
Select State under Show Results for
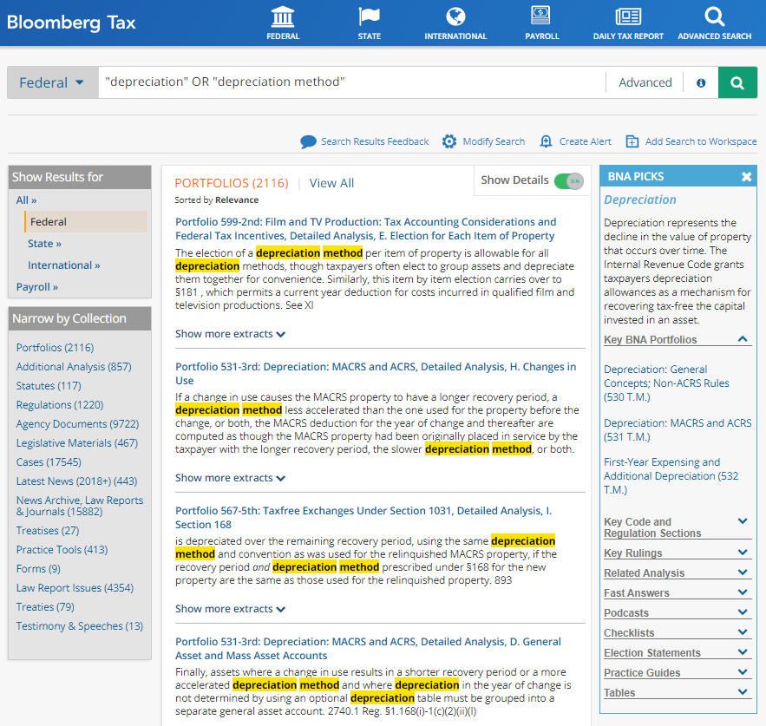tap(44, 244)
